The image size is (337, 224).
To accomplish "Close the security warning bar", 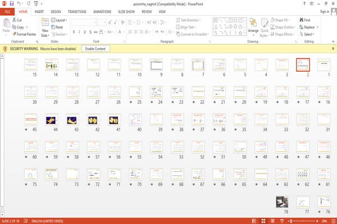I will pyautogui.click(x=333, y=49).
